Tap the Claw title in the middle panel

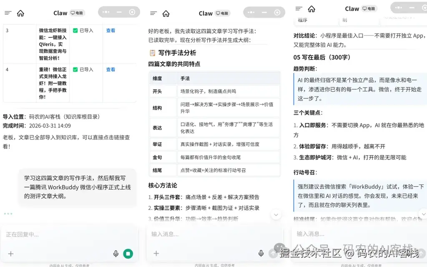pyautogui.click(x=206, y=13)
